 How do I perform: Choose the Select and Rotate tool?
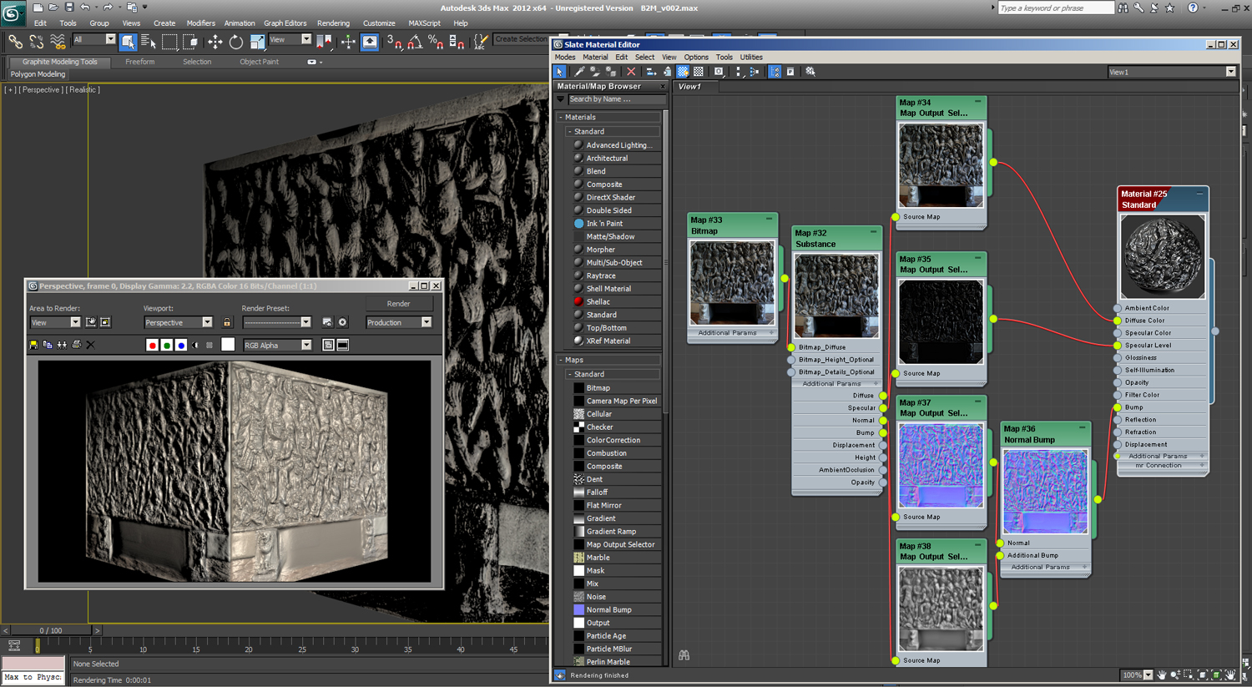pos(235,41)
